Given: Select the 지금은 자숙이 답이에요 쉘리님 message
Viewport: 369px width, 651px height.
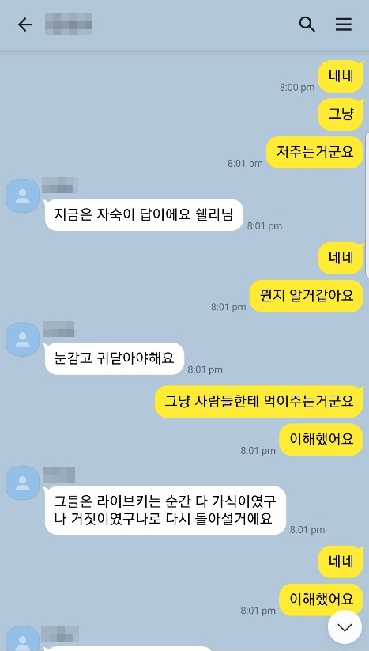Looking at the screenshot, I should [x=144, y=214].
